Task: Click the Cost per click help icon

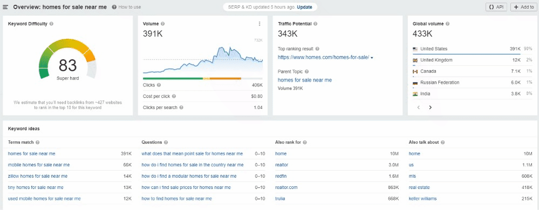Action: click(x=174, y=96)
